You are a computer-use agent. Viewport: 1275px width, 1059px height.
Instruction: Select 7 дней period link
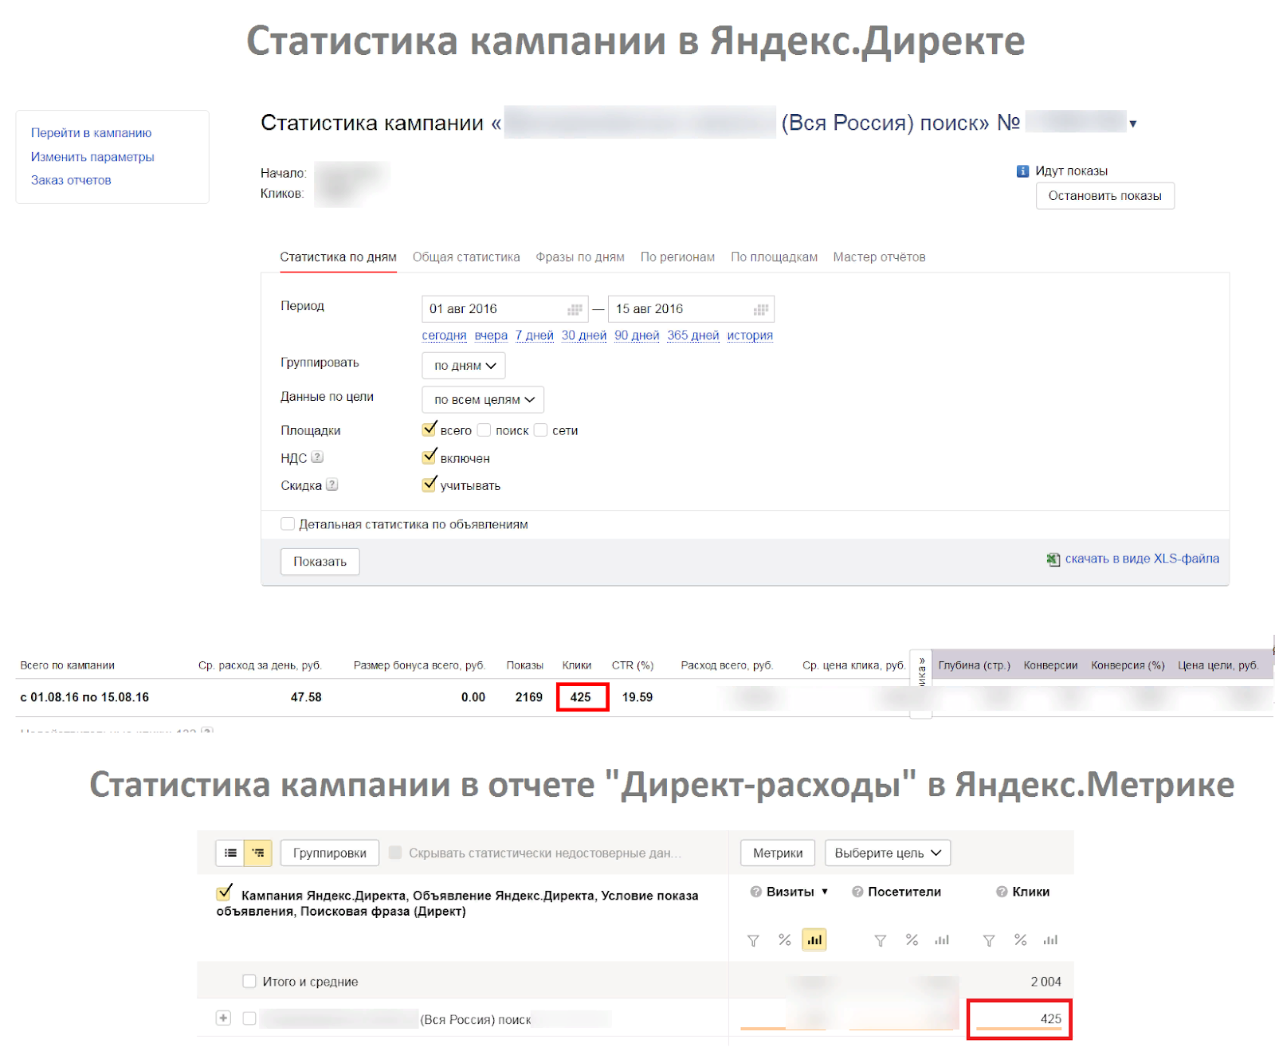(x=534, y=335)
